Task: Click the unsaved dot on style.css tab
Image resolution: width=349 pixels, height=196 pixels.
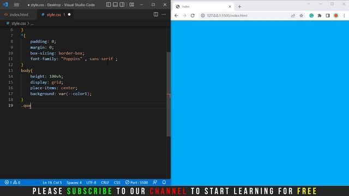Action: (x=69, y=15)
